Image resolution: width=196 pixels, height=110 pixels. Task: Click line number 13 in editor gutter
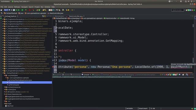55,61
